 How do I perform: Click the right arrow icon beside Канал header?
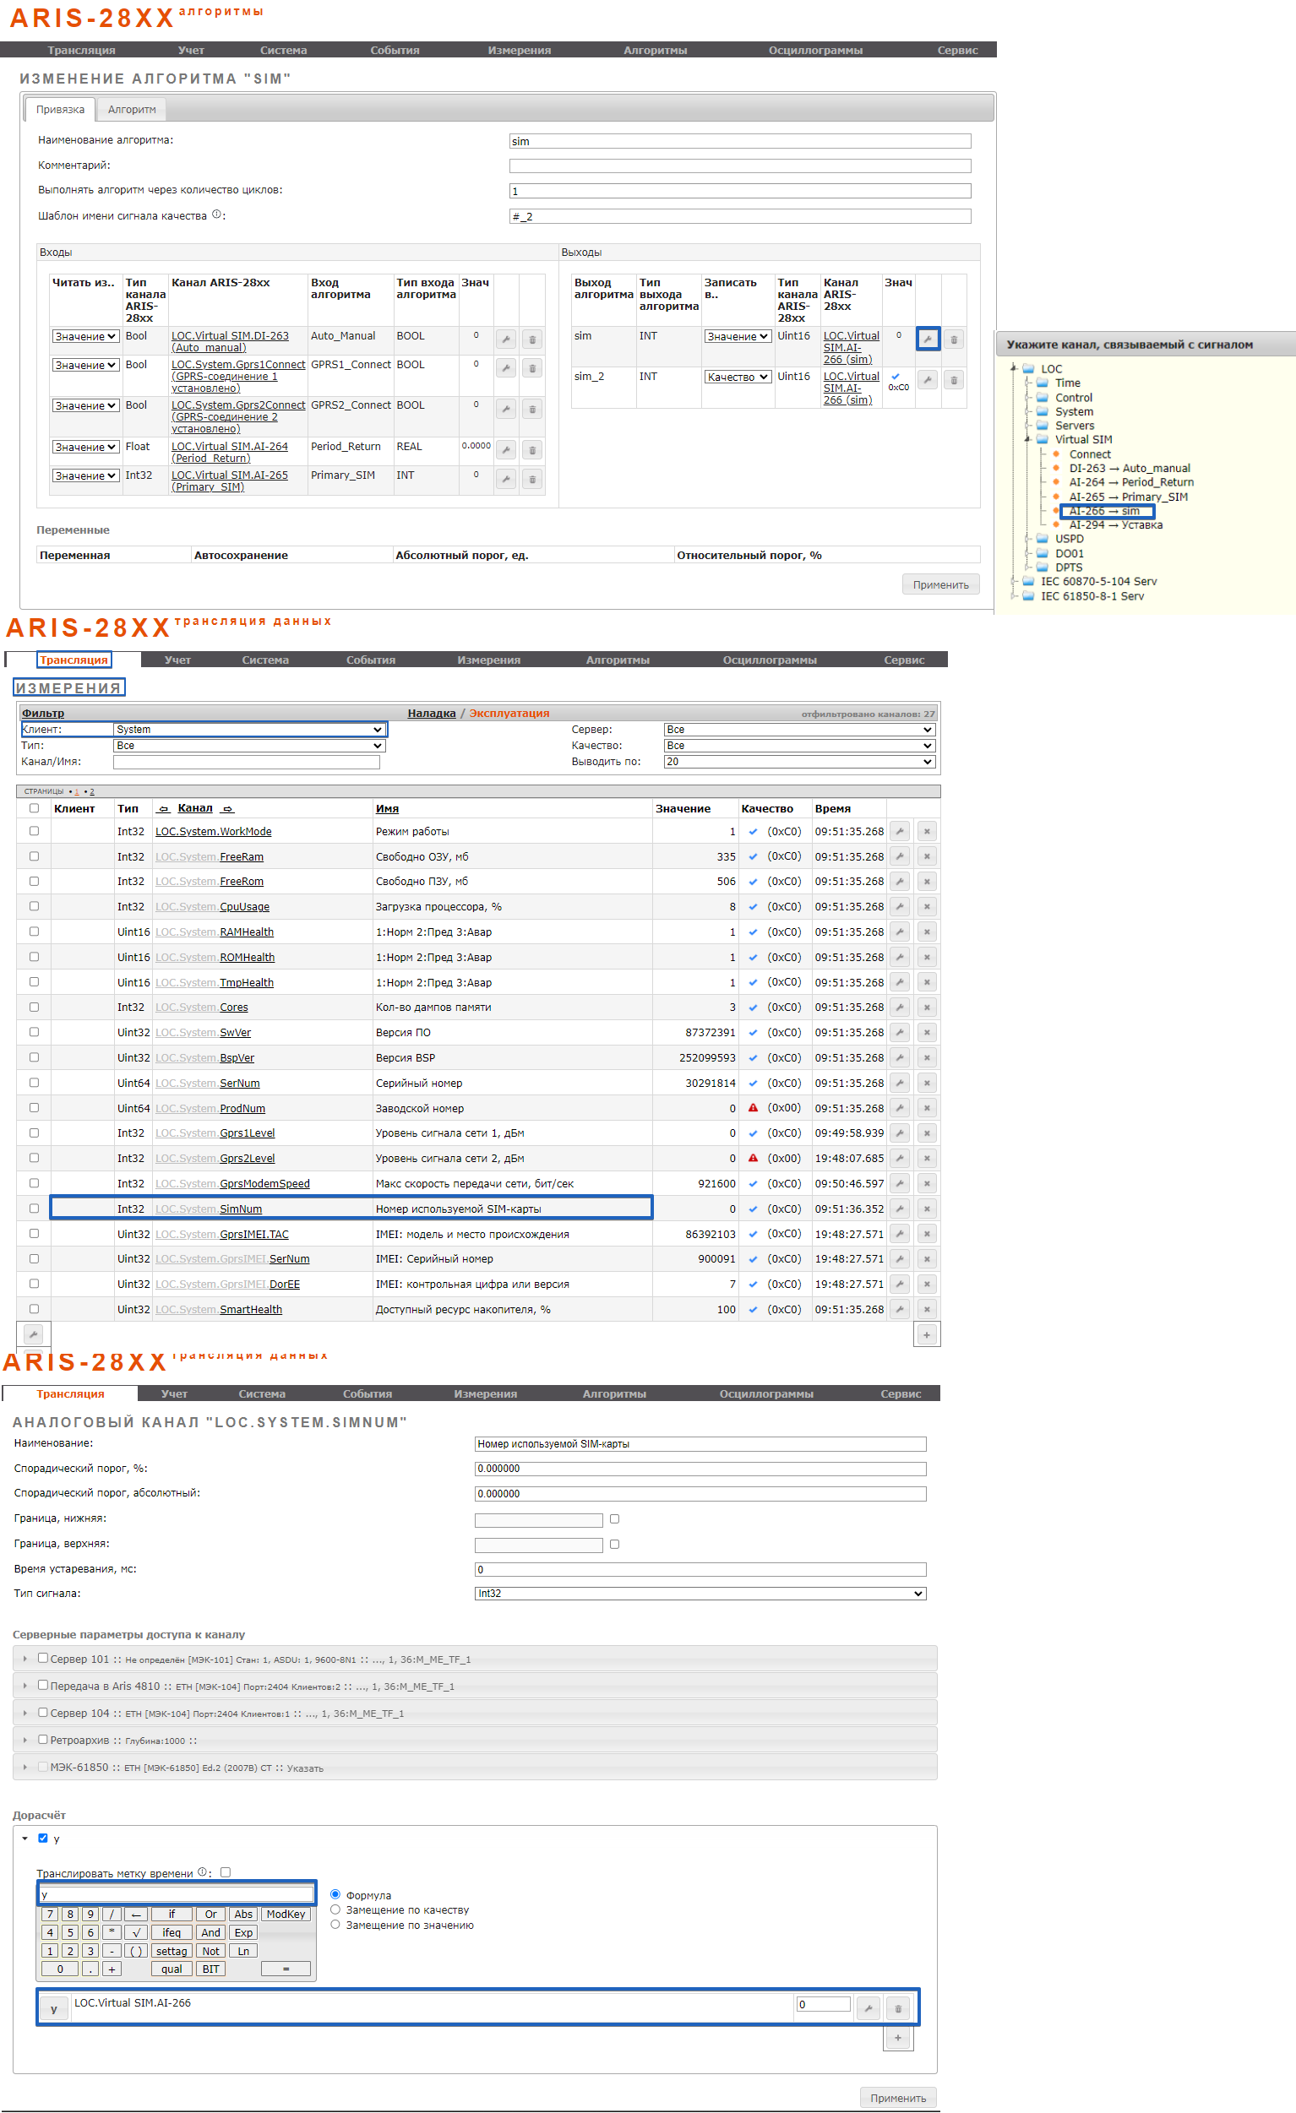227,809
